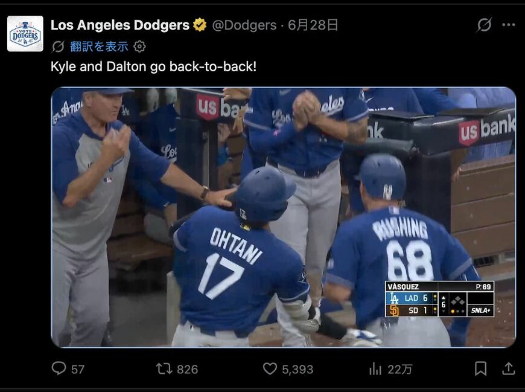Like the tweet with heart icon

coord(270,368)
